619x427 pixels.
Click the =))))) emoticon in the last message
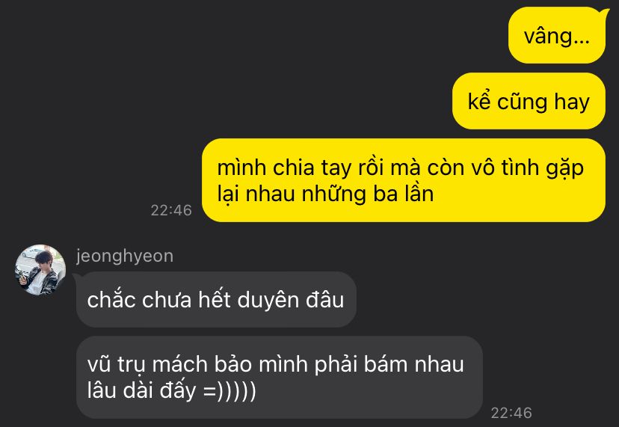pyautogui.click(x=230, y=391)
